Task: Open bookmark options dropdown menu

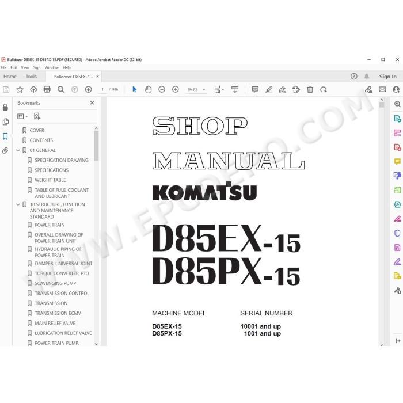Action: (x=22, y=116)
